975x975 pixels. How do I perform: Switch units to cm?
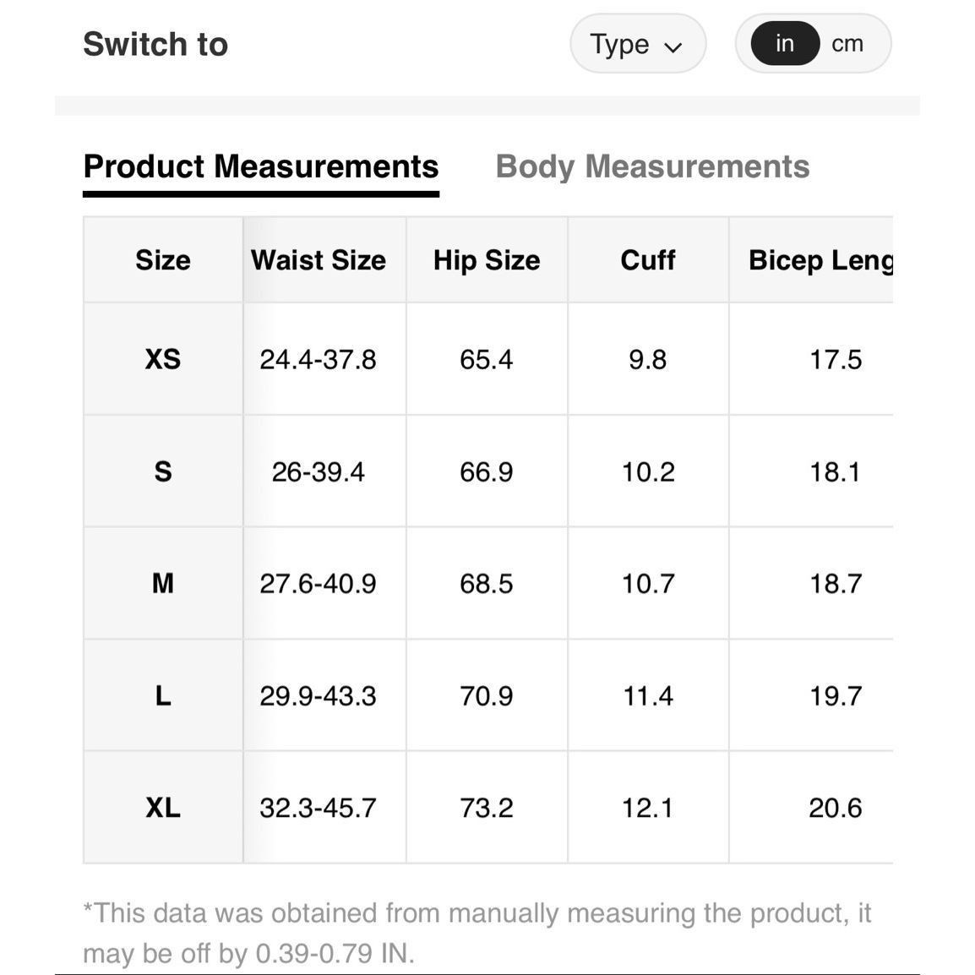coord(847,44)
